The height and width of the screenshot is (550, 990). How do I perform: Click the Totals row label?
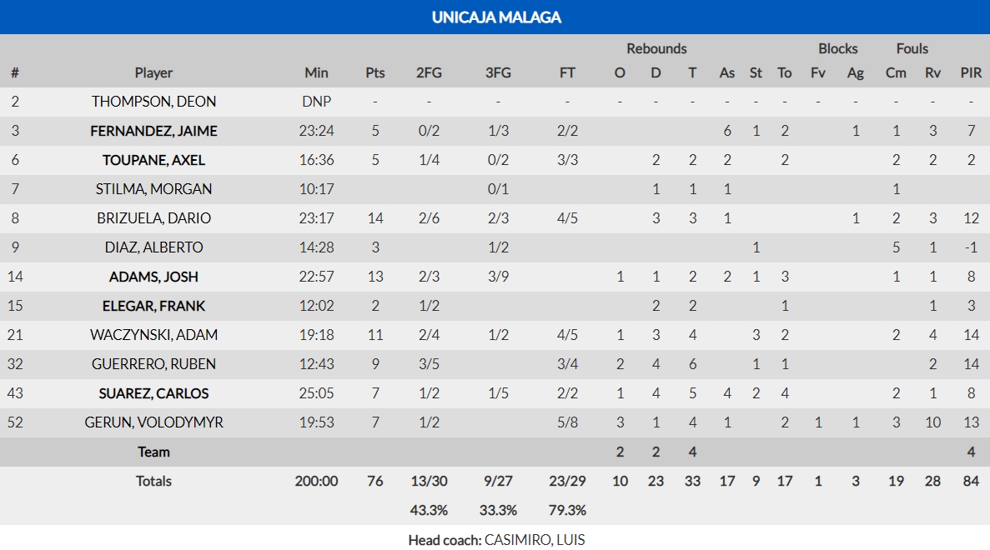pyautogui.click(x=153, y=481)
